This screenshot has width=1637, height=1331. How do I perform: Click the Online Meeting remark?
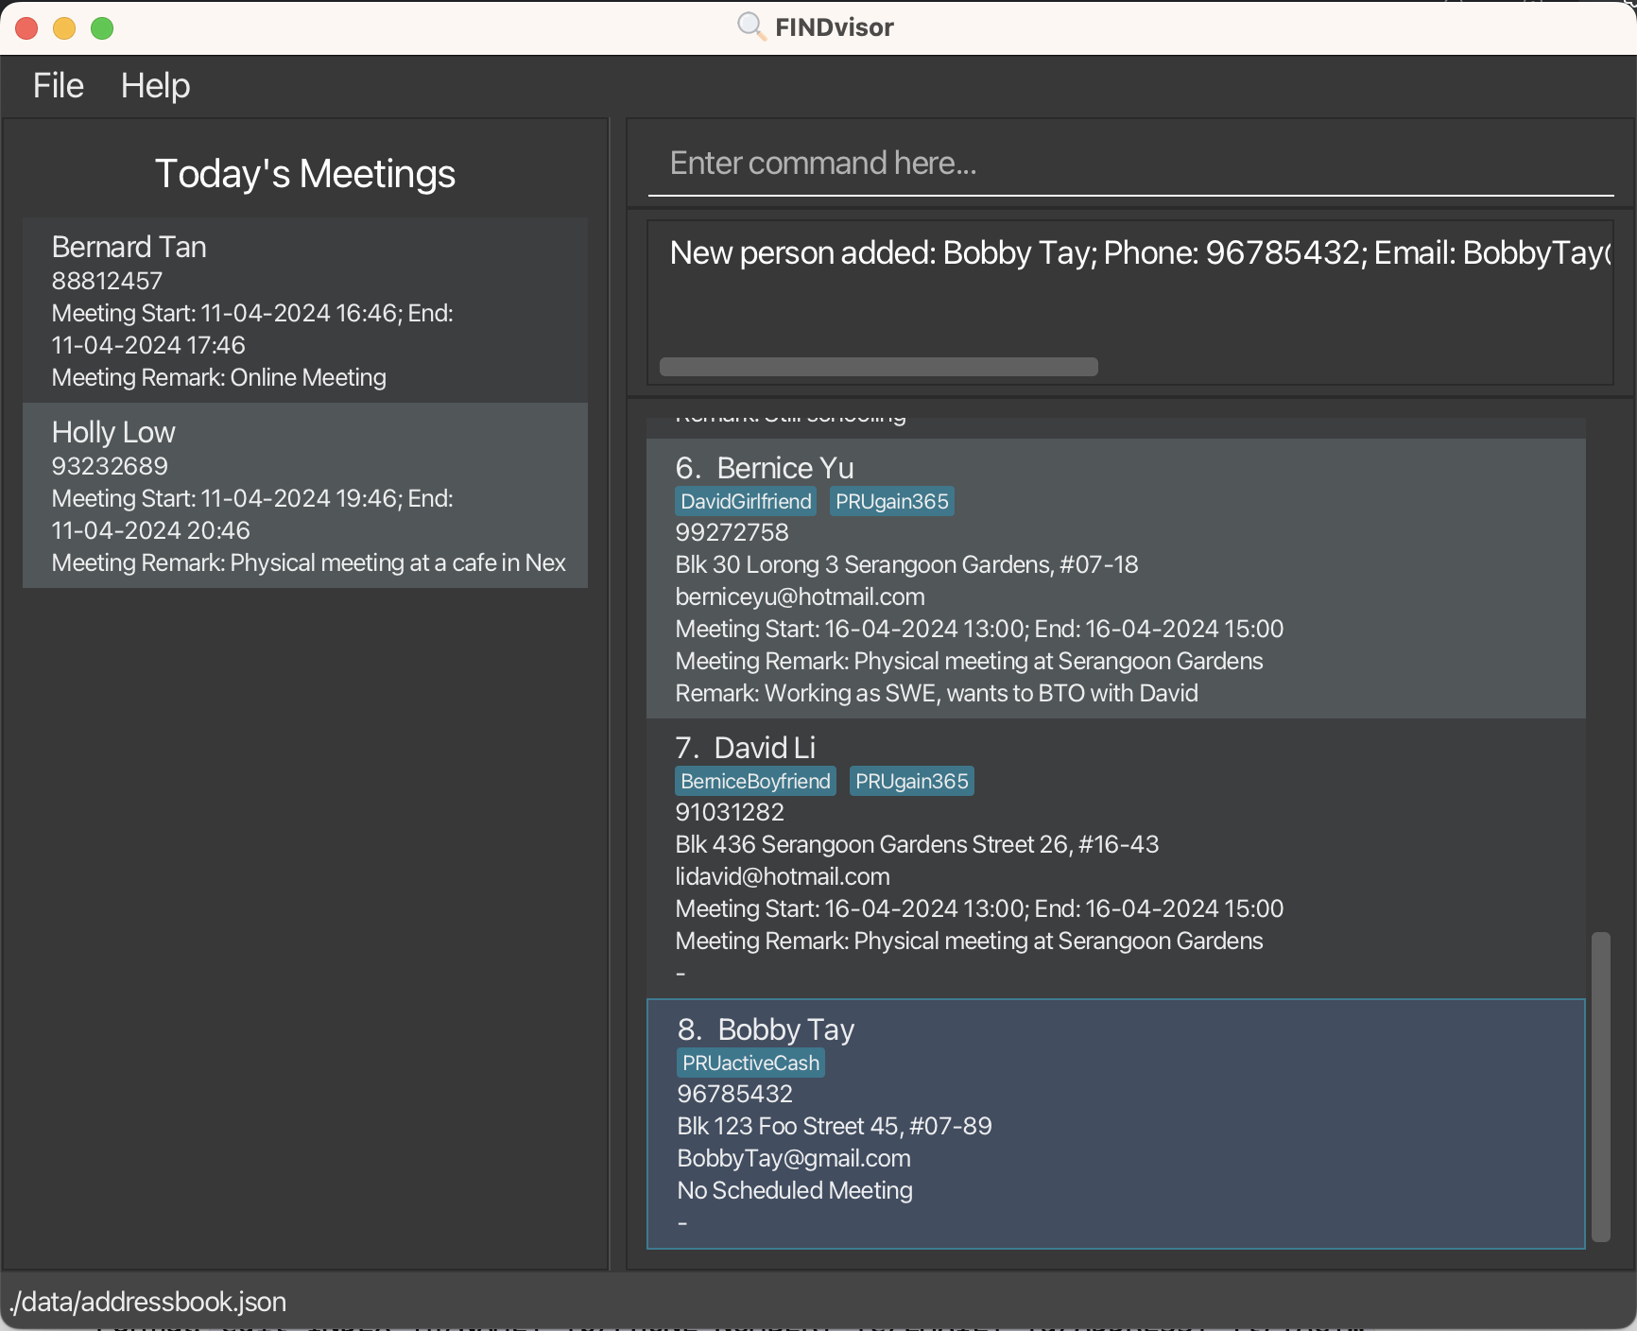coord(308,377)
